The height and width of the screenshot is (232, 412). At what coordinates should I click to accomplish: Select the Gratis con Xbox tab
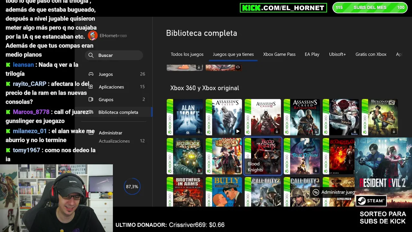[x=371, y=54]
